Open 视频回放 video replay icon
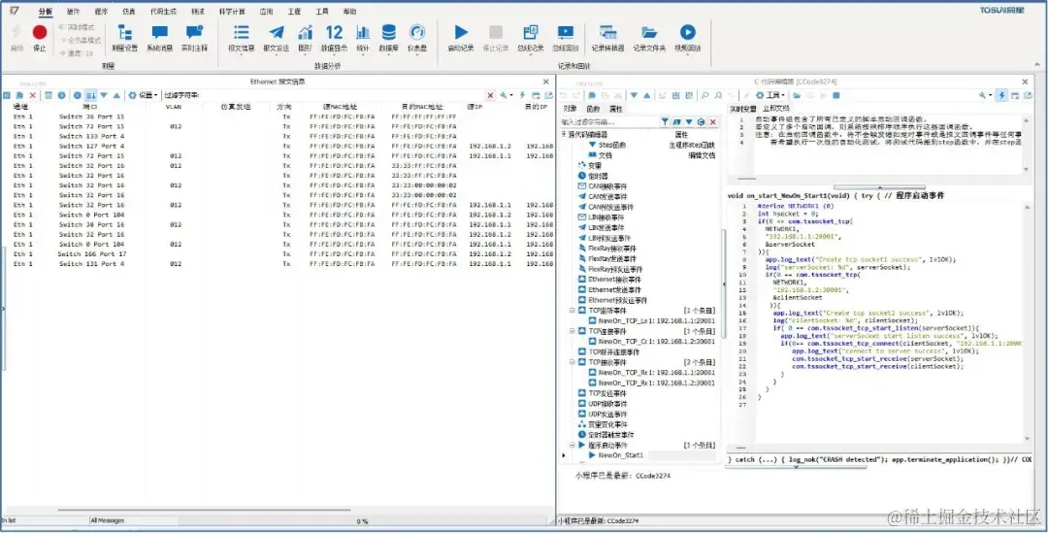This screenshot has height=533, width=1048. (x=688, y=38)
